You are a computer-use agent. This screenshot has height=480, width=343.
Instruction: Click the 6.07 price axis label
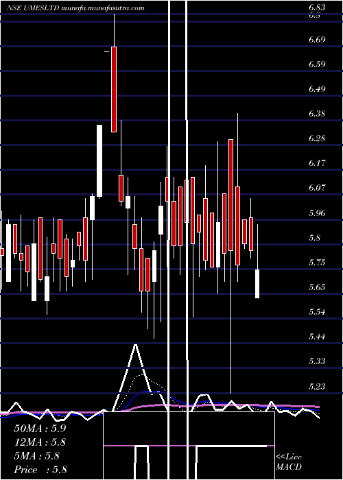point(317,187)
